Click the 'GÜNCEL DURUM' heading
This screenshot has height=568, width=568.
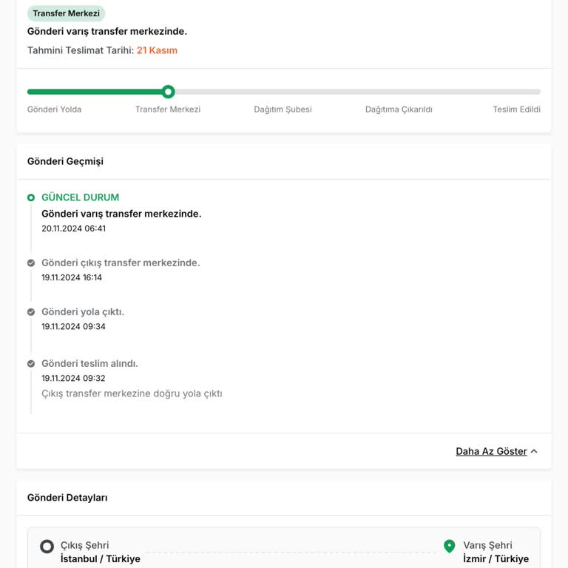[80, 197]
